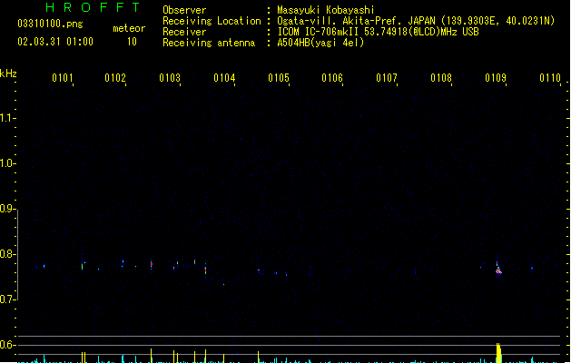Click the 0110 time marker
The image size is (571, 363).
pos(550,78)
